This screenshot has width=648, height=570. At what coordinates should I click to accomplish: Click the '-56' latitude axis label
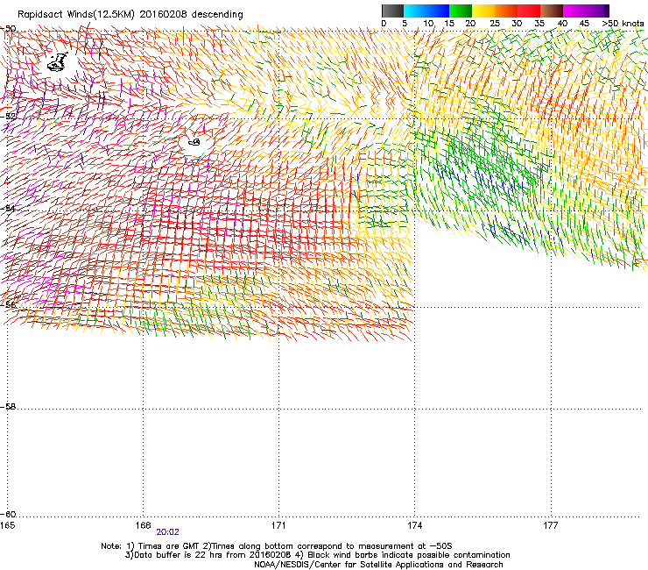coord(8,304)
